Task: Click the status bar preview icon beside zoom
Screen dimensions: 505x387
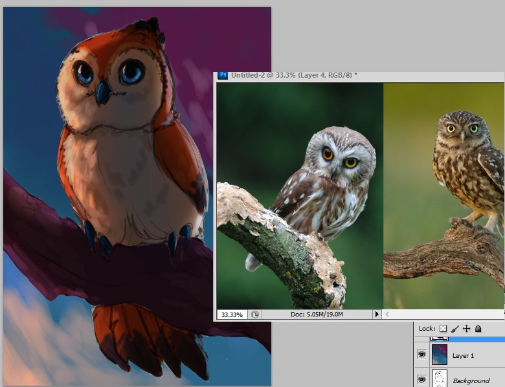Action: point(254,315)
